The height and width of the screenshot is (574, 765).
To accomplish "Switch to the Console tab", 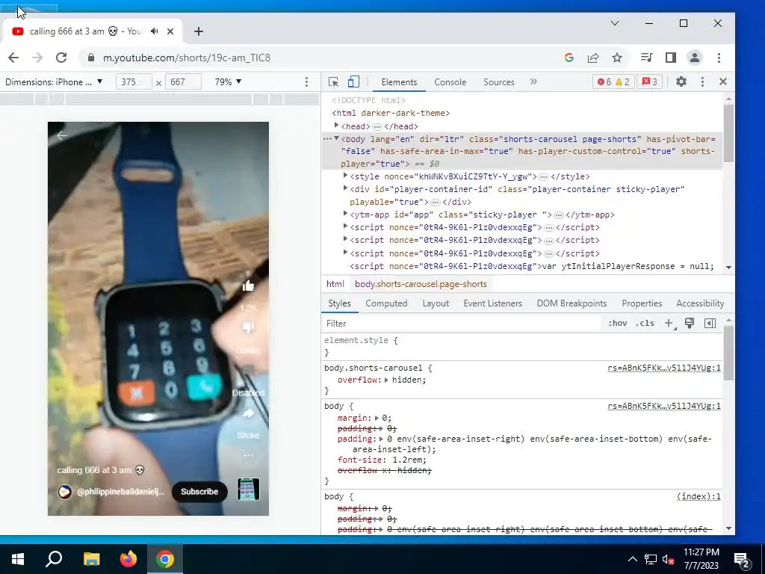I will [450, 82].
